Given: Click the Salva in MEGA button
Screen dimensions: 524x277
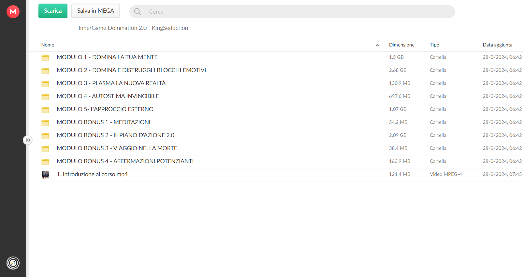Looking at the screenshot, I should point(95,11).
